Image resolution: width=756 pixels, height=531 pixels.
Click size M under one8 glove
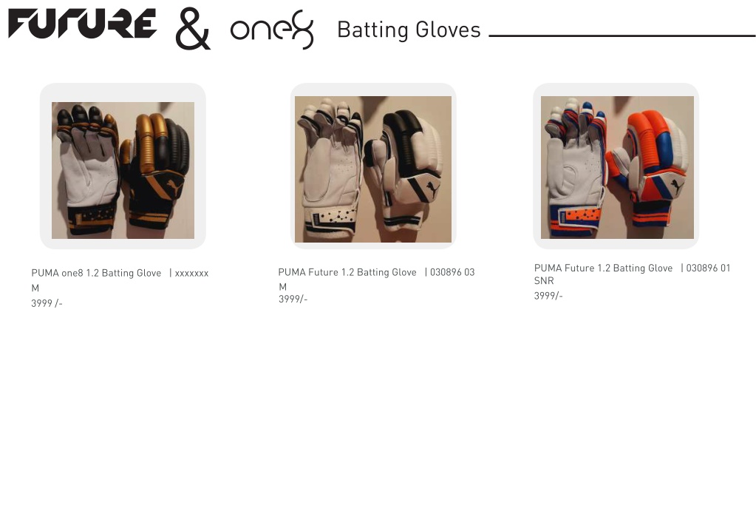pyautogui.click(x=35, y=288)
